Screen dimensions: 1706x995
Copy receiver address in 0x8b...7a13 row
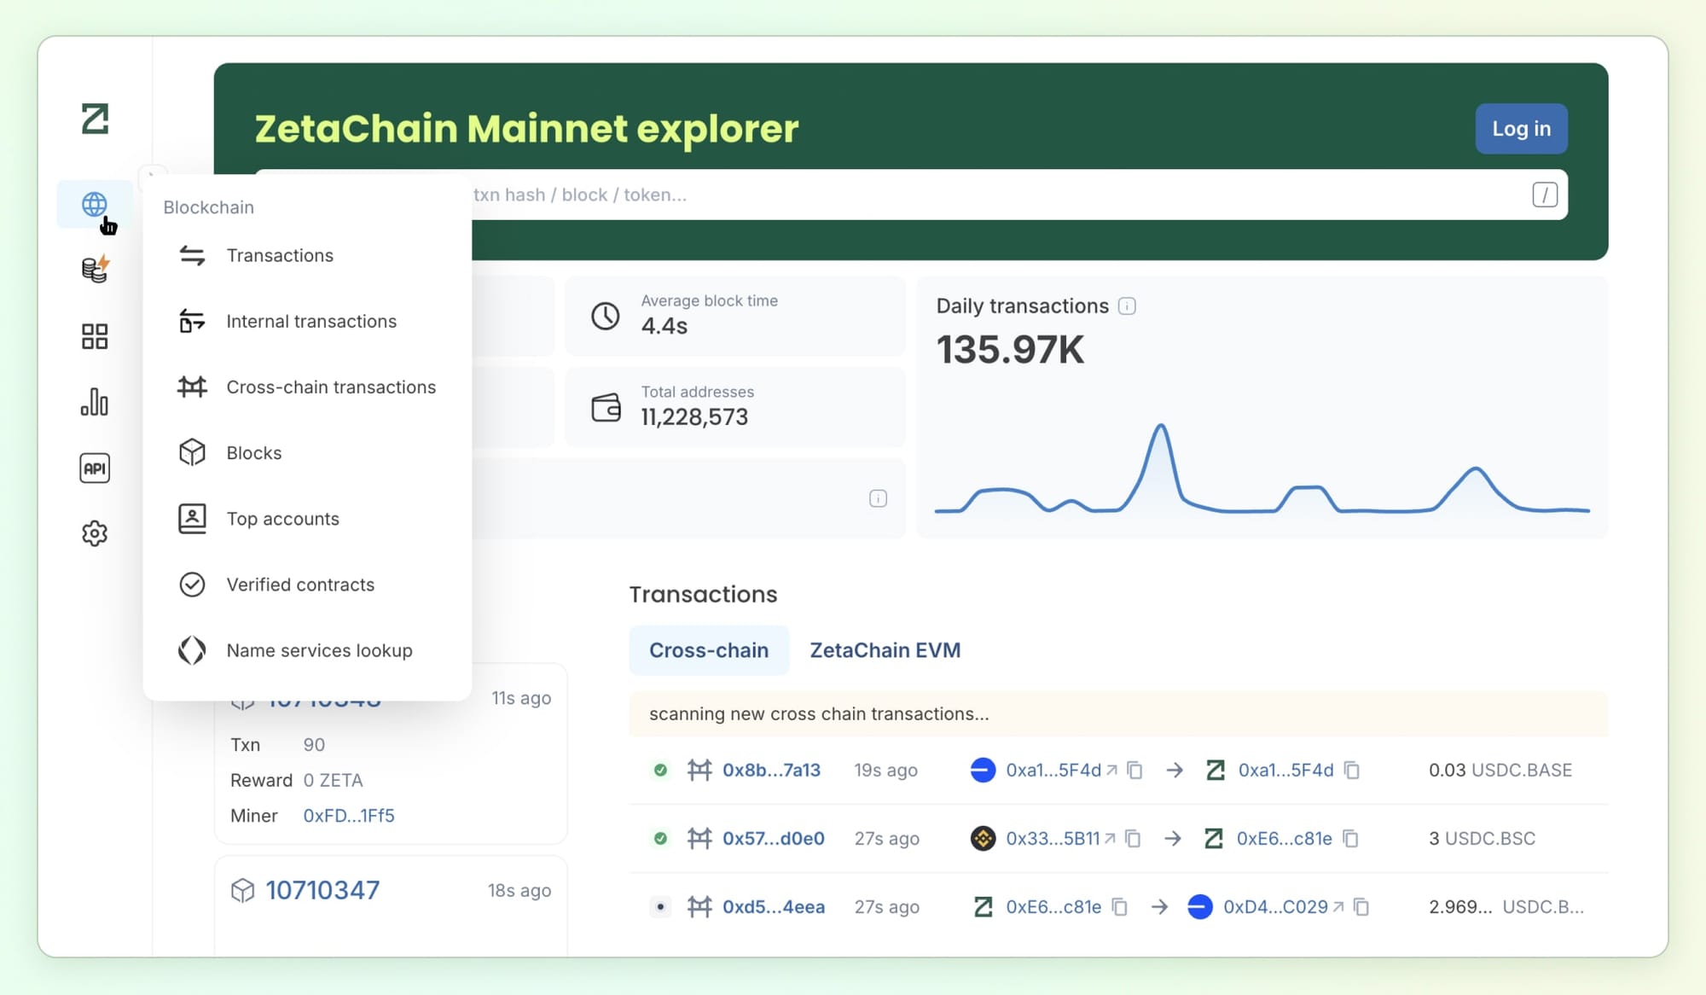(1352, 770)
